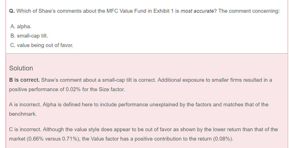Click the '(0.08%)' return contribution figure
Viewport: 289px width, 148px height.
(x=223, y=139)
